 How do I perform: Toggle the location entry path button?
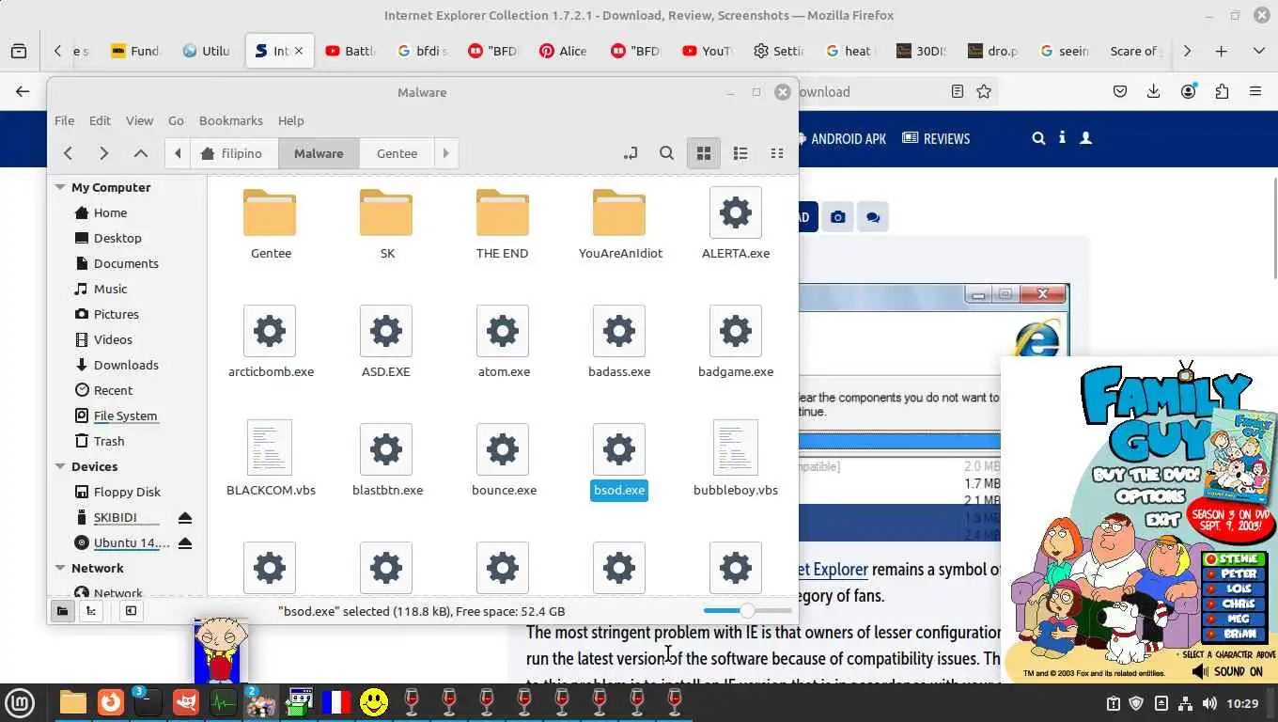tap(631, 153)
